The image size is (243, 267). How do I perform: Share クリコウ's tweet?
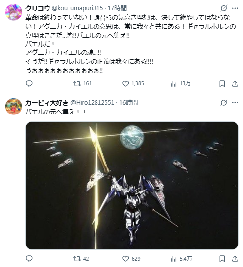pyautogui.click(x=235, y=84)
